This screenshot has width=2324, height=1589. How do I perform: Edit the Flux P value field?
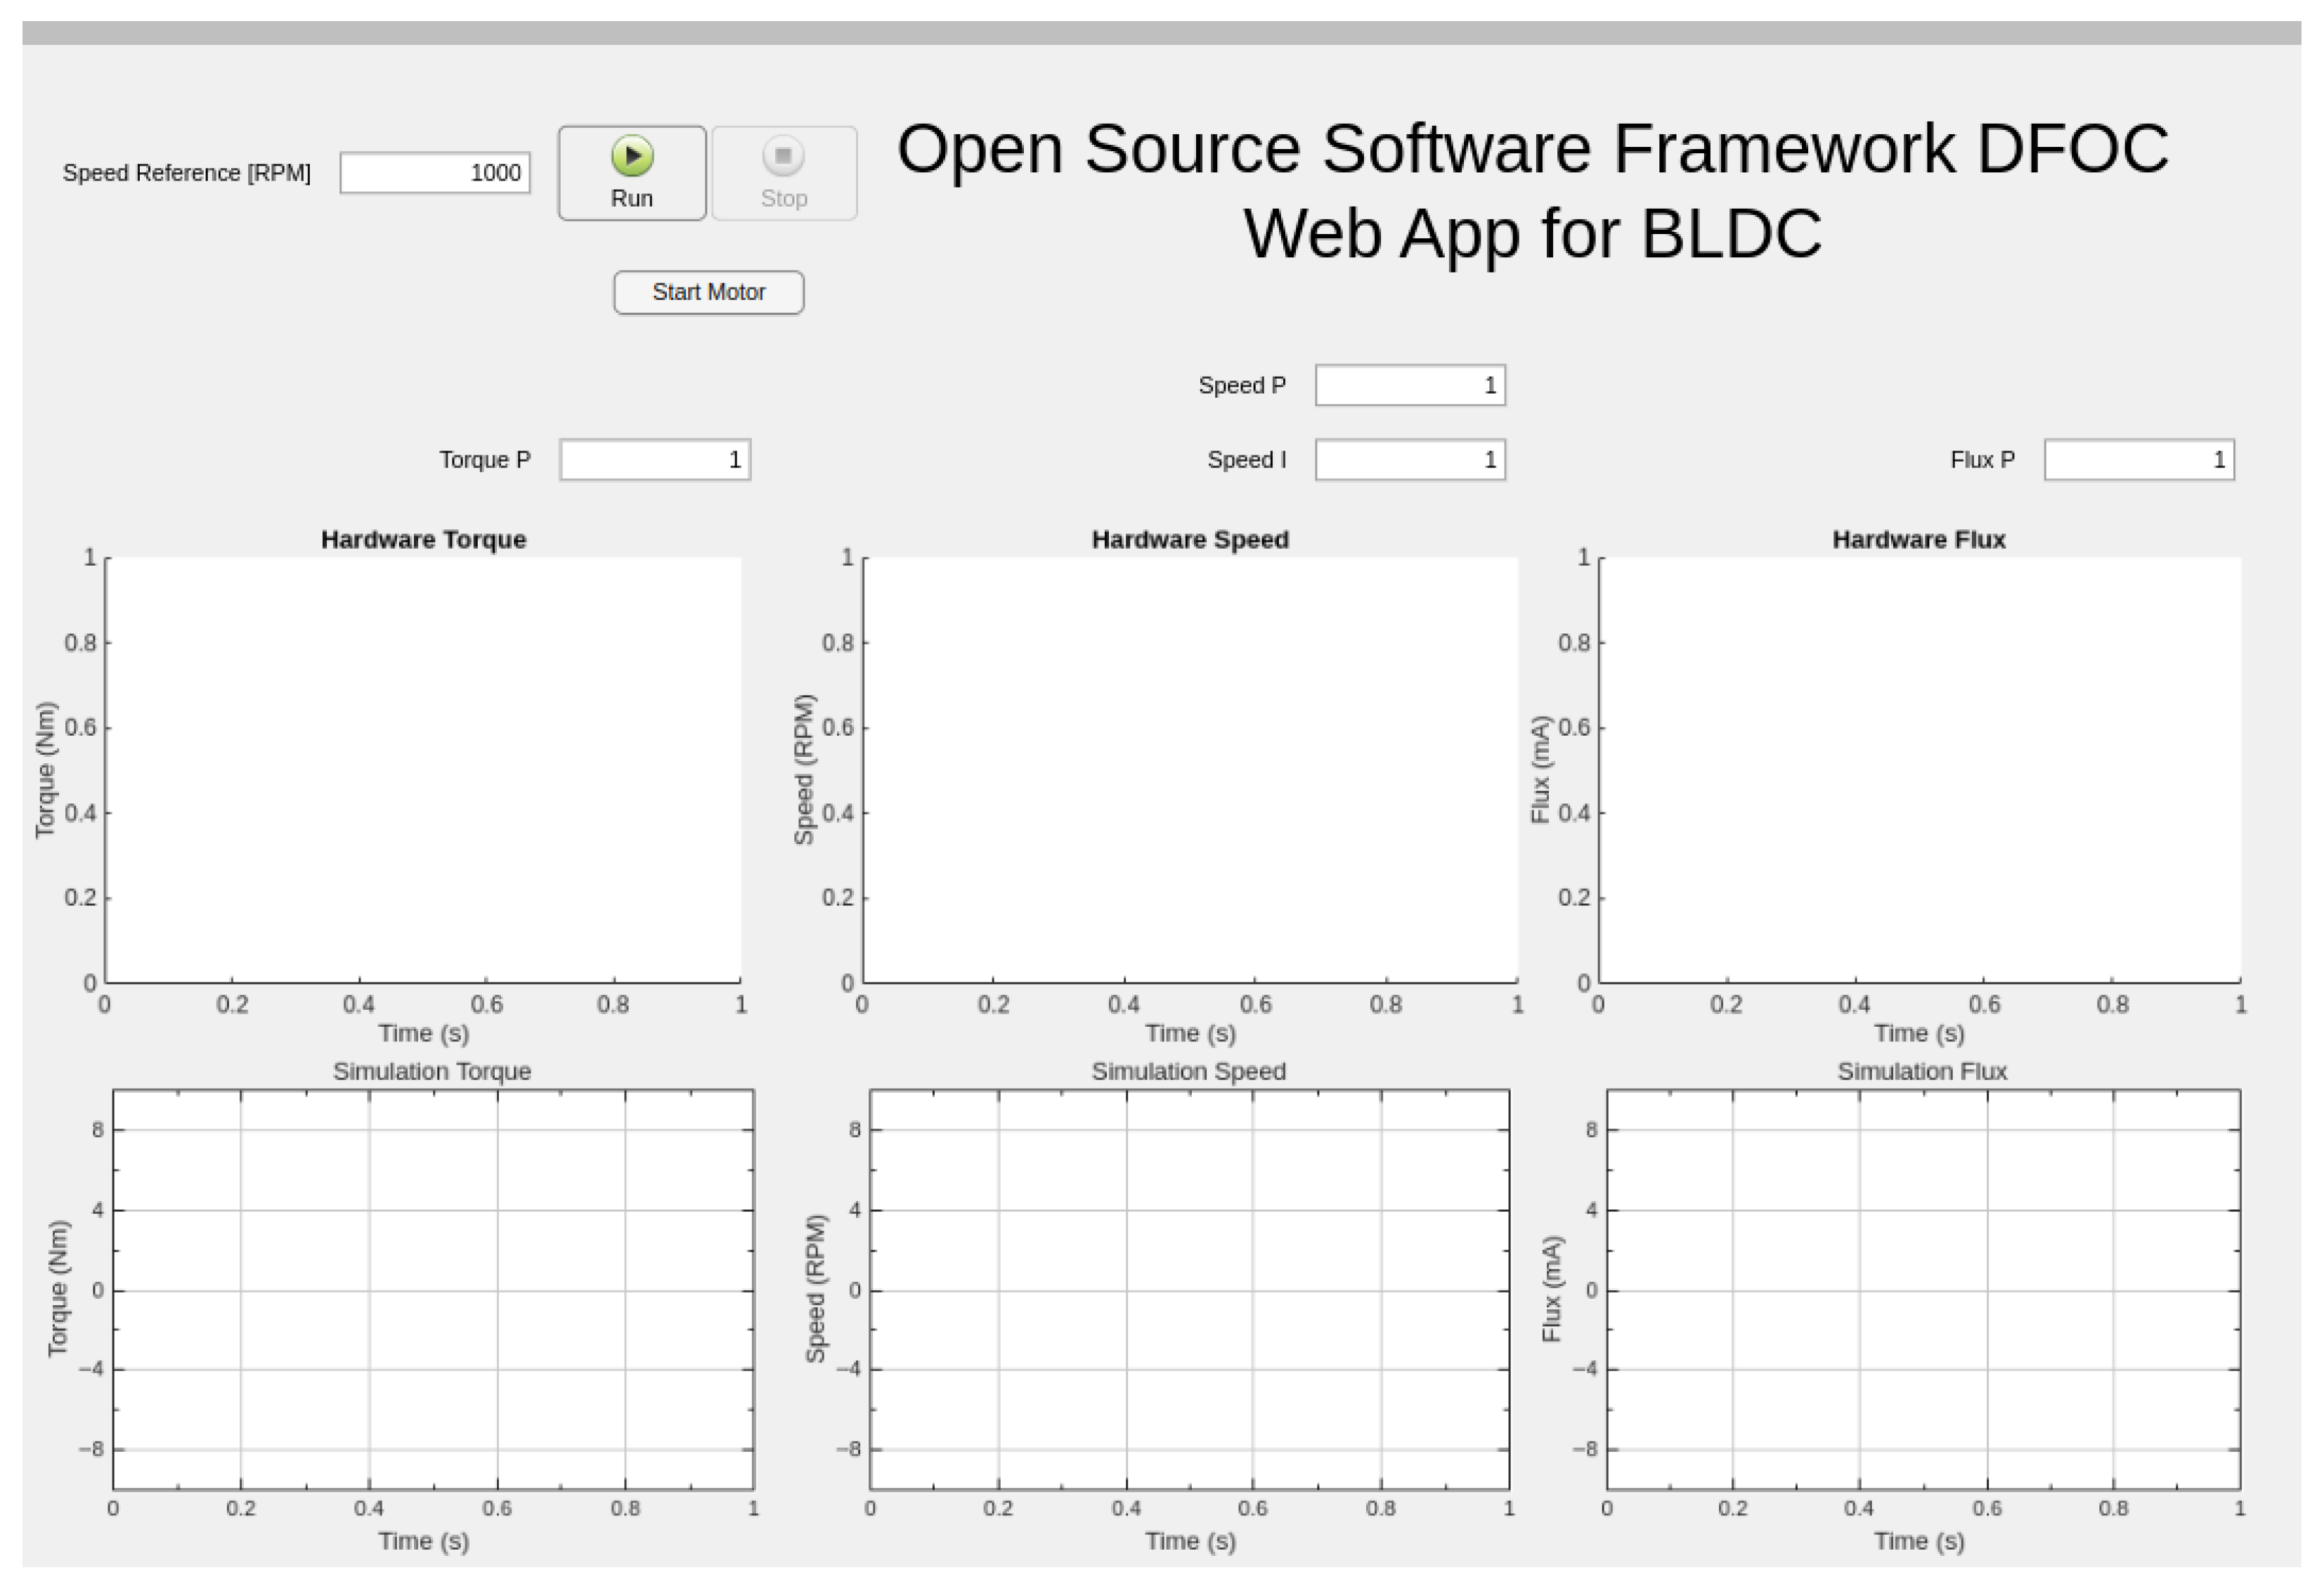pos(2138,460)
